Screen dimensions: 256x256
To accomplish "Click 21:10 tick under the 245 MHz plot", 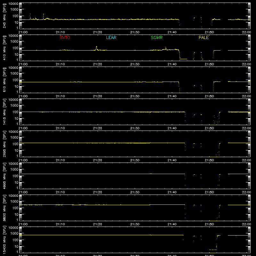I will pyautogui.click(x=60, y=32).
